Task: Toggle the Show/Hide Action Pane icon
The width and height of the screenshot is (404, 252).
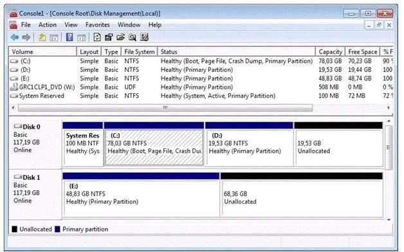Action: [82, 37]
